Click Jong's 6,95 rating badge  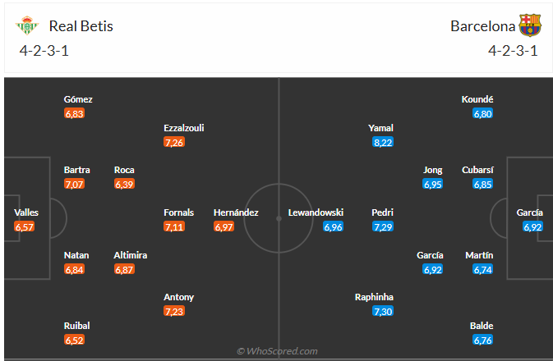(433, 184)
